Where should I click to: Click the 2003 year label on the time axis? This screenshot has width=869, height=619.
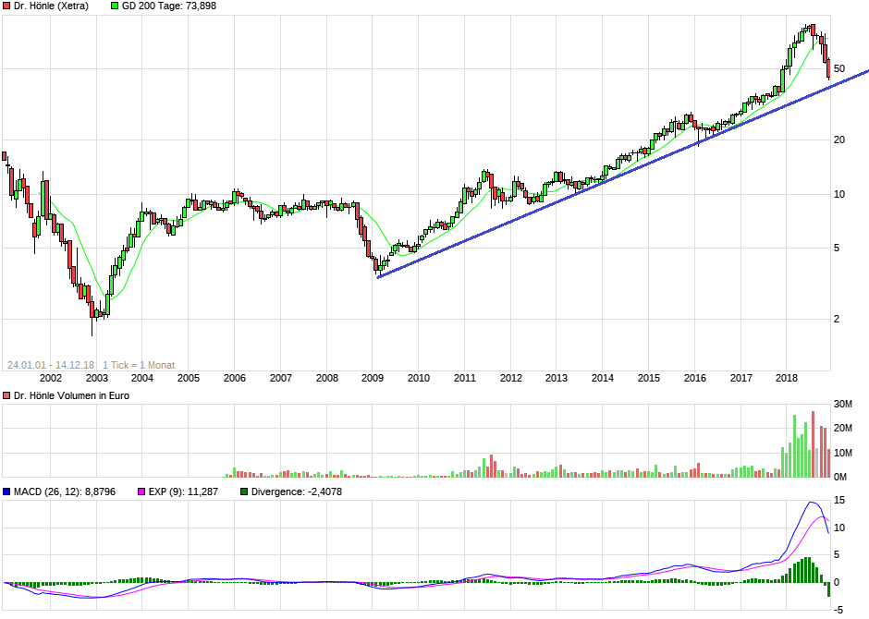click(x=96, y=378)
